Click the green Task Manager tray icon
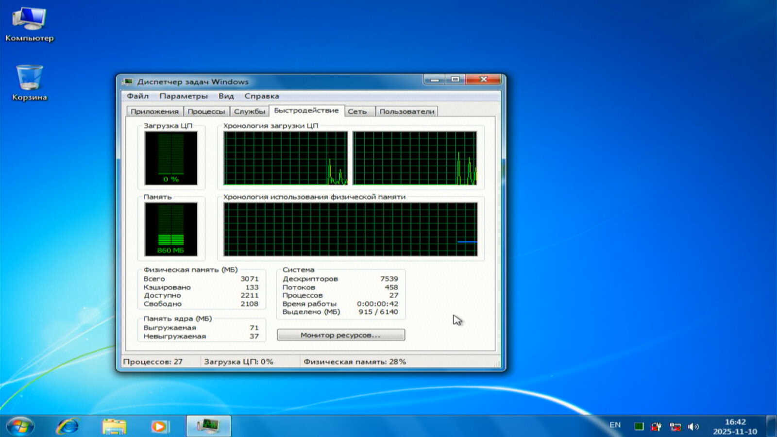Image resolution: width=777 pixels, height=437 pixels. (x=639, y=426)
